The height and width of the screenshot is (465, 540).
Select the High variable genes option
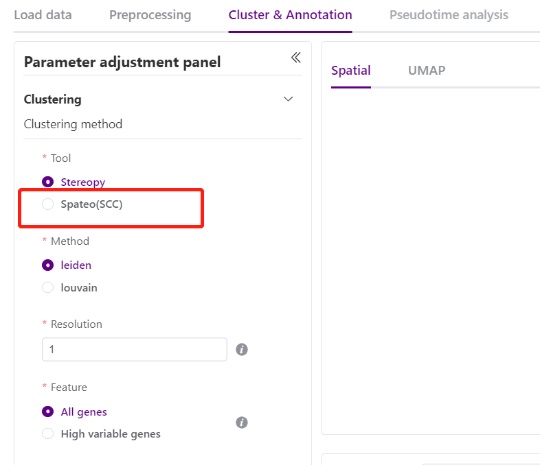pyautogui.click(x=48, y=434)
